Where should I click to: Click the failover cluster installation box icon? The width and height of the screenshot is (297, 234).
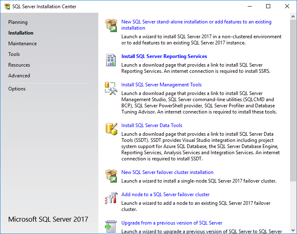tap(111, 176)
